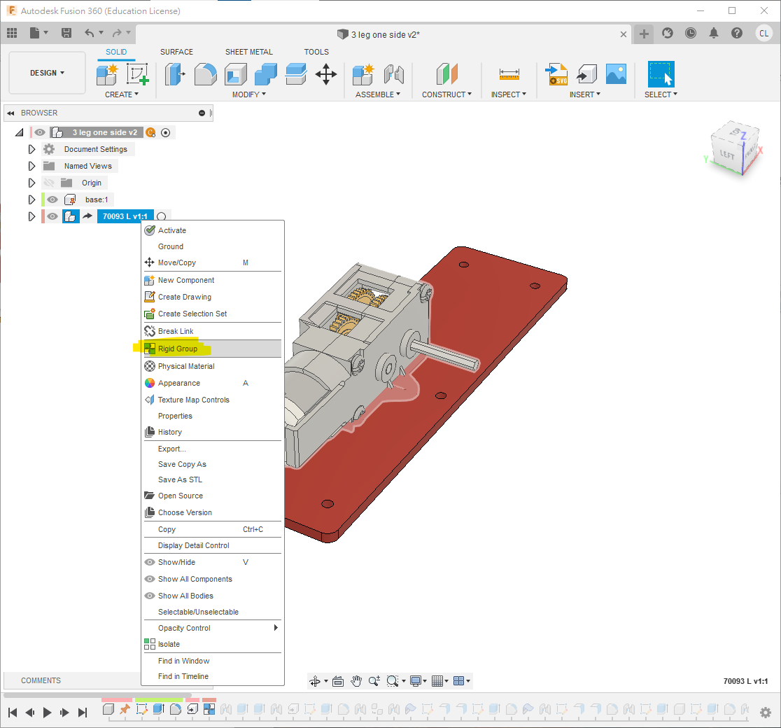Click the Create Sketch toolbar icon
This screenshot has height=728, width=781.
[138, 74]
